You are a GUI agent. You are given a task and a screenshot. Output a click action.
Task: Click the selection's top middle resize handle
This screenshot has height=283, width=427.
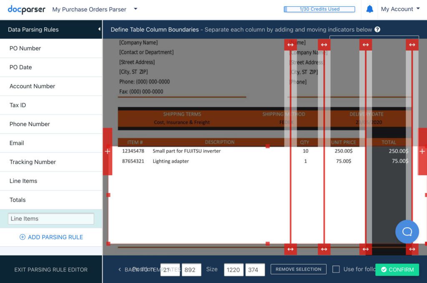point(268,146)
